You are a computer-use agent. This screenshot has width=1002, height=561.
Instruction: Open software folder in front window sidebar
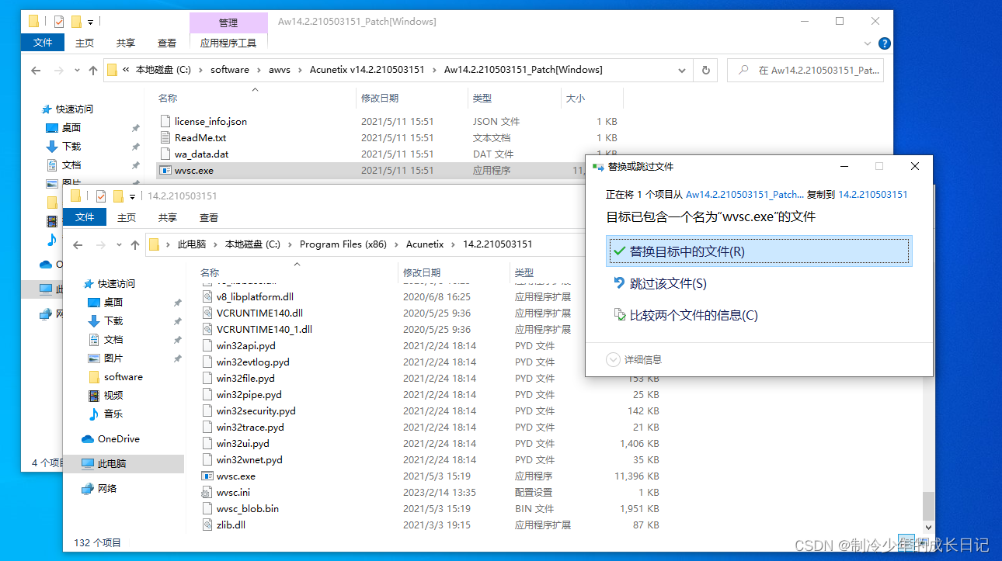(124, 376)
